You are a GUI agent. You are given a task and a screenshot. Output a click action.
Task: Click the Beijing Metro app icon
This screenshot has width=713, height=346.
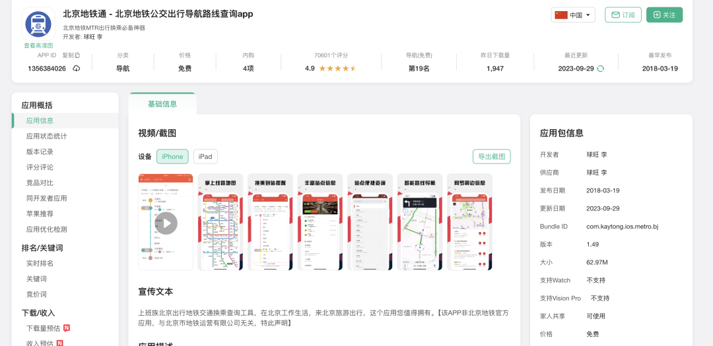click(38, 24)
